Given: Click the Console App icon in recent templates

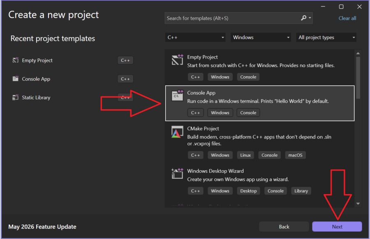Looking at the screenshot, I should 16,79.
